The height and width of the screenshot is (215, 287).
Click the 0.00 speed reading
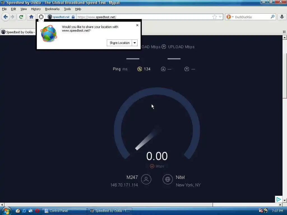[x=157, y=156]
